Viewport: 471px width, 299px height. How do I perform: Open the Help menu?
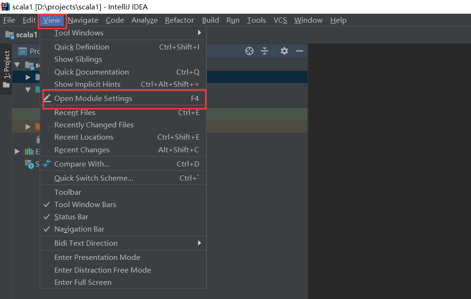[338, 20]
